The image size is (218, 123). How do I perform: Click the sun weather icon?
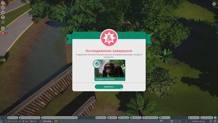click(186, 121)
